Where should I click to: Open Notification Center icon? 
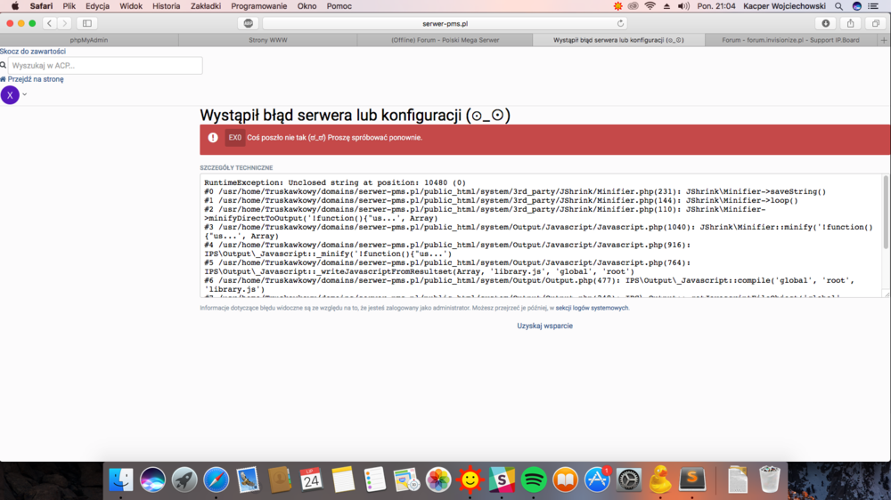[873, 6]
